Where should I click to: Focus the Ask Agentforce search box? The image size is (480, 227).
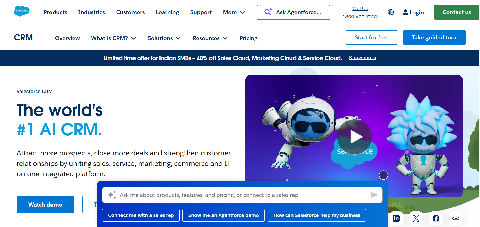point(293,12)
